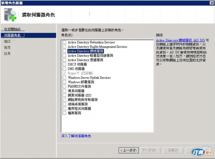Select Windows Server Update Services label

click(89, 78)
